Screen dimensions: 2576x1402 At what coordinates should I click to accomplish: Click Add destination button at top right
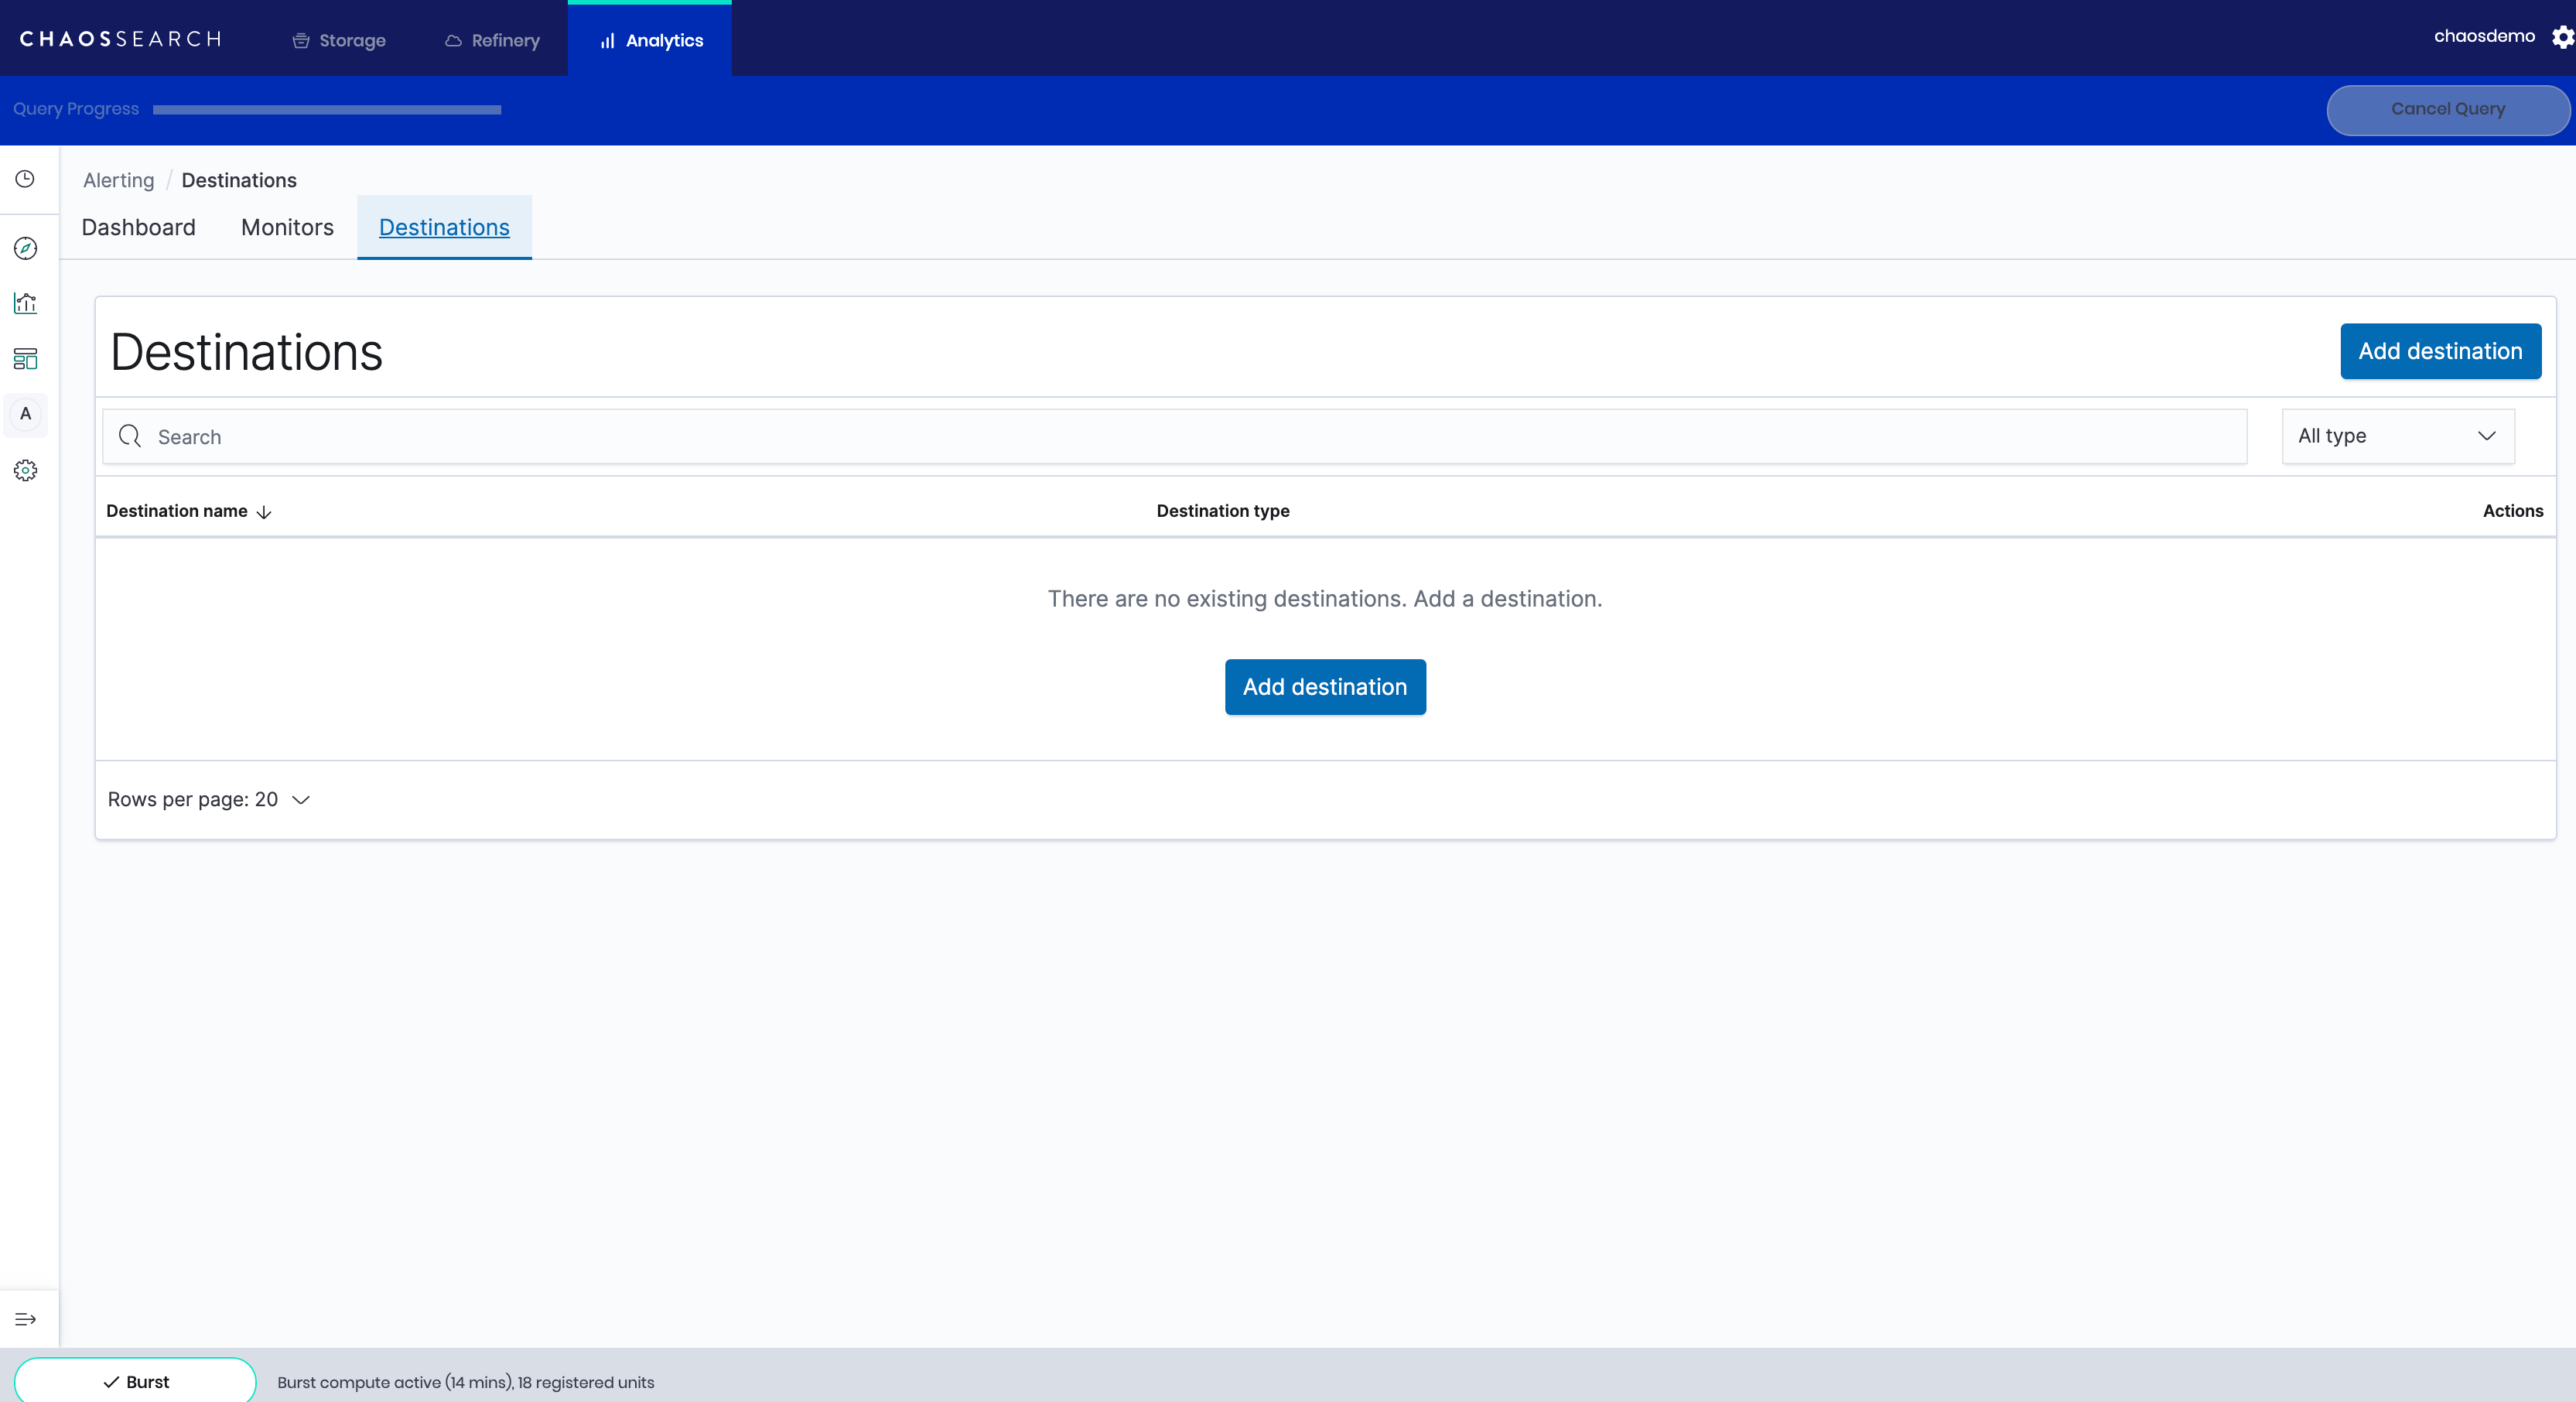[2439, 351]
